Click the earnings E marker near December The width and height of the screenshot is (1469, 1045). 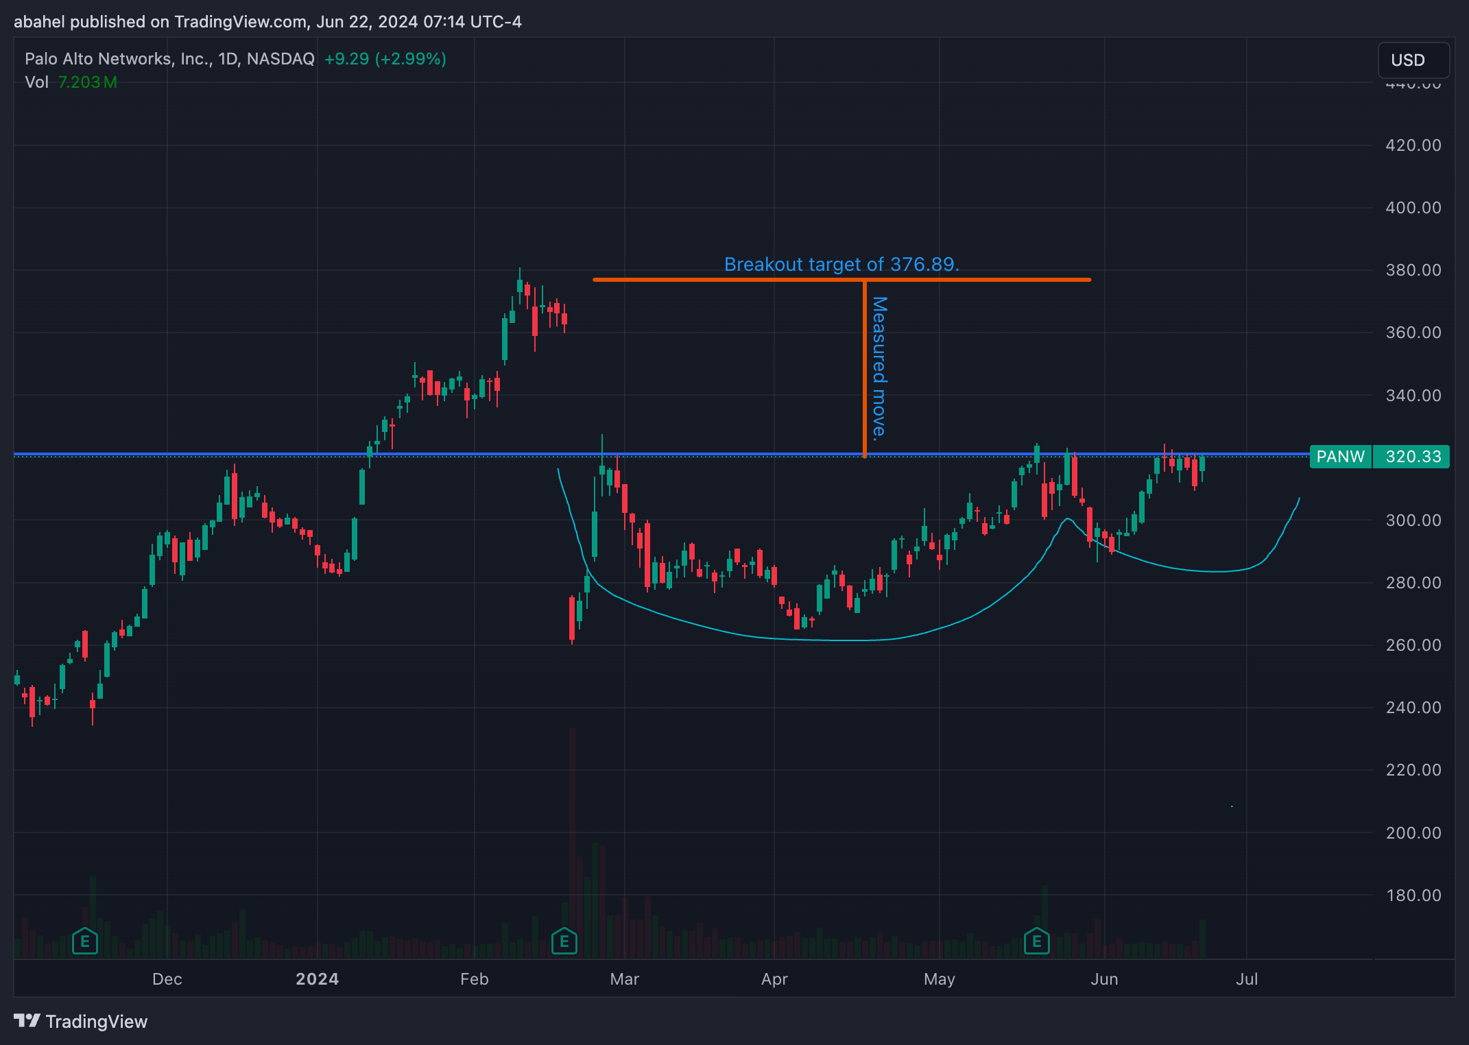click(85, 941)
